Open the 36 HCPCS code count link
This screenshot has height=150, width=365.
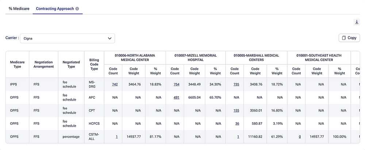coord(237,123)
